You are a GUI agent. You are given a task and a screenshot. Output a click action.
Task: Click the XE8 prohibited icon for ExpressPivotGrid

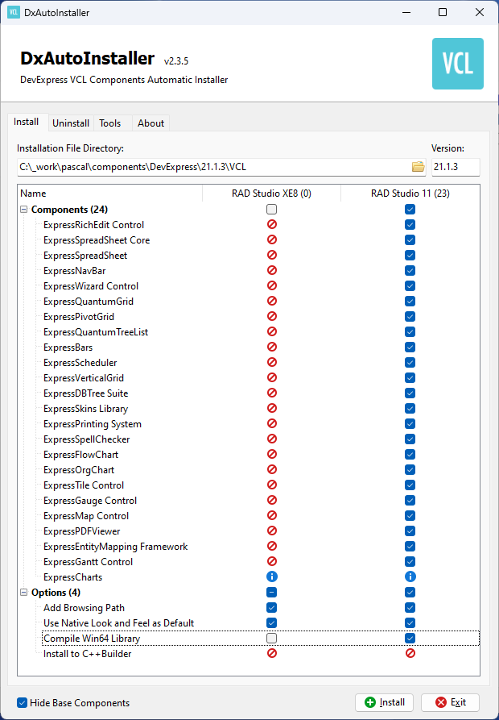(x=272, y=316)
